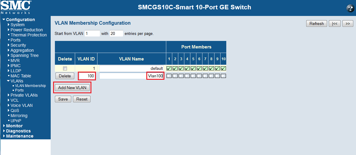Expand the Spanning Tree section
The height and width of the screenshot is (155, 356).
coord(24,55)
